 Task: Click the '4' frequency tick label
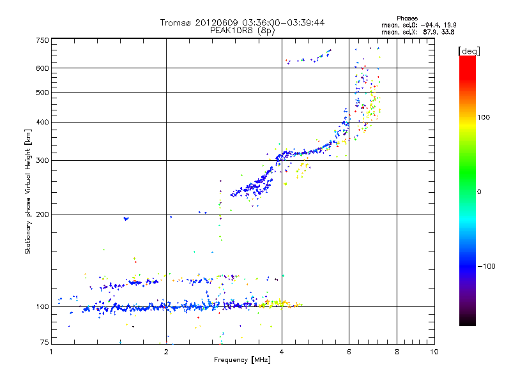[282, 352]
